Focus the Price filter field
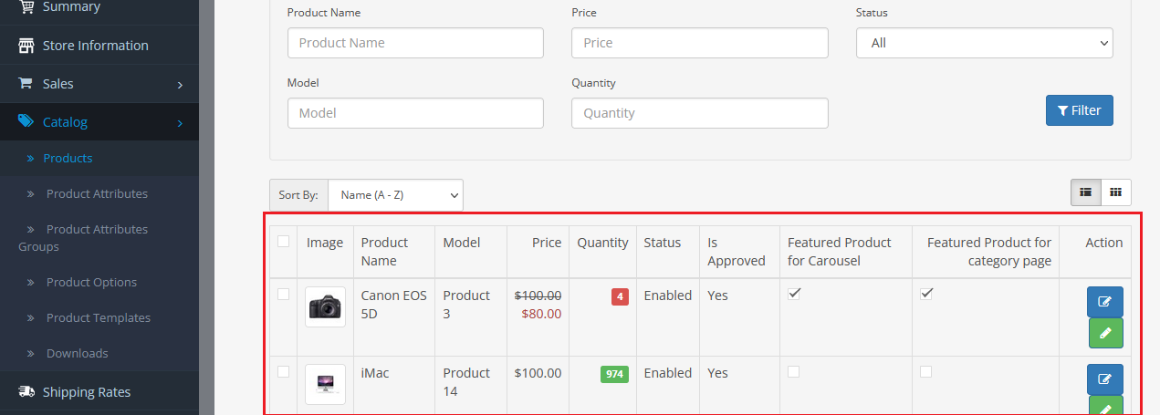The width and height of the screenshot is (1160, 415). click(x=700, y=43)
